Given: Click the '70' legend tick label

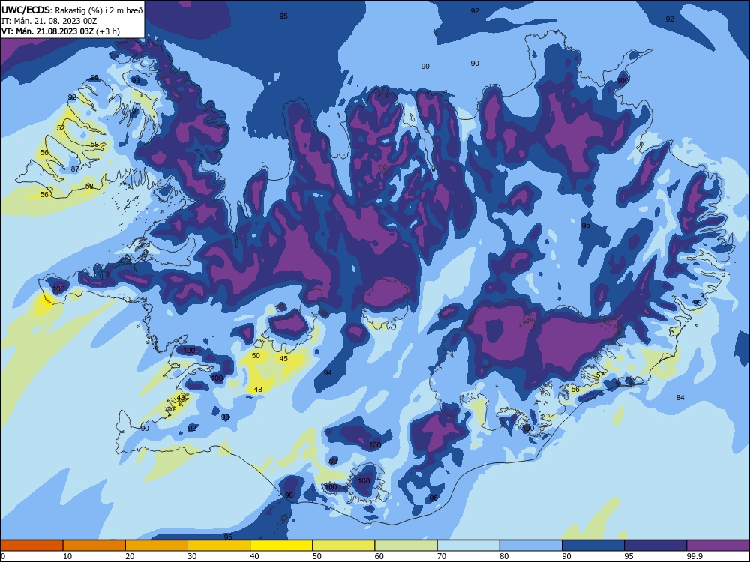Looking at the screenshot, I should tap(442, 556).
